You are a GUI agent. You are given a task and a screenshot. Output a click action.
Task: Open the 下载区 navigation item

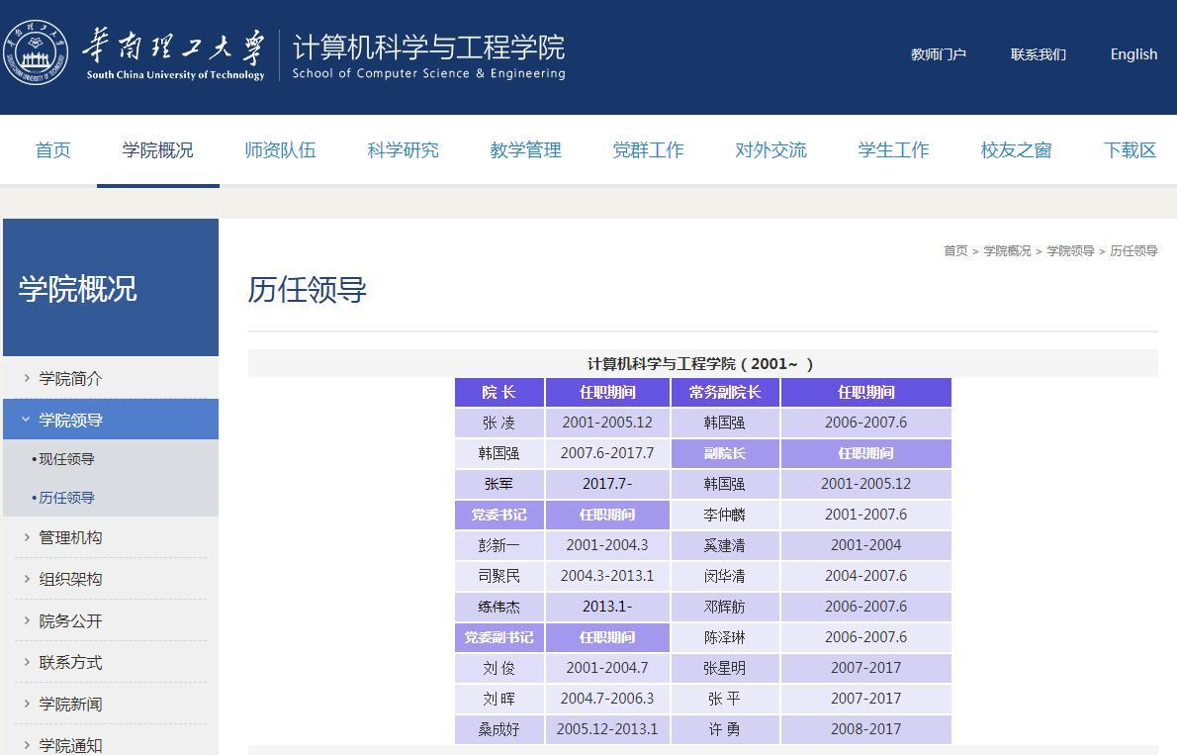pos(1130,150)
